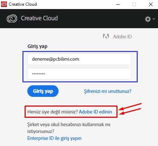Expand the dropdown arrow beside the gear
Screen dimensions: 158x146
click(x=154, y=19)
